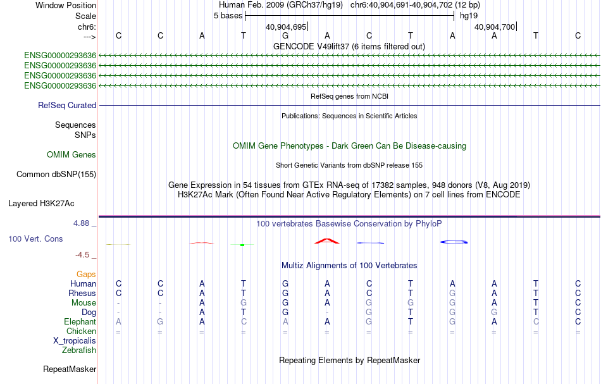Viewport: 601px width, 384px height.
Task: Open Multiz Alignments of 100 Vertebrates title
Action: click(349, 265)
